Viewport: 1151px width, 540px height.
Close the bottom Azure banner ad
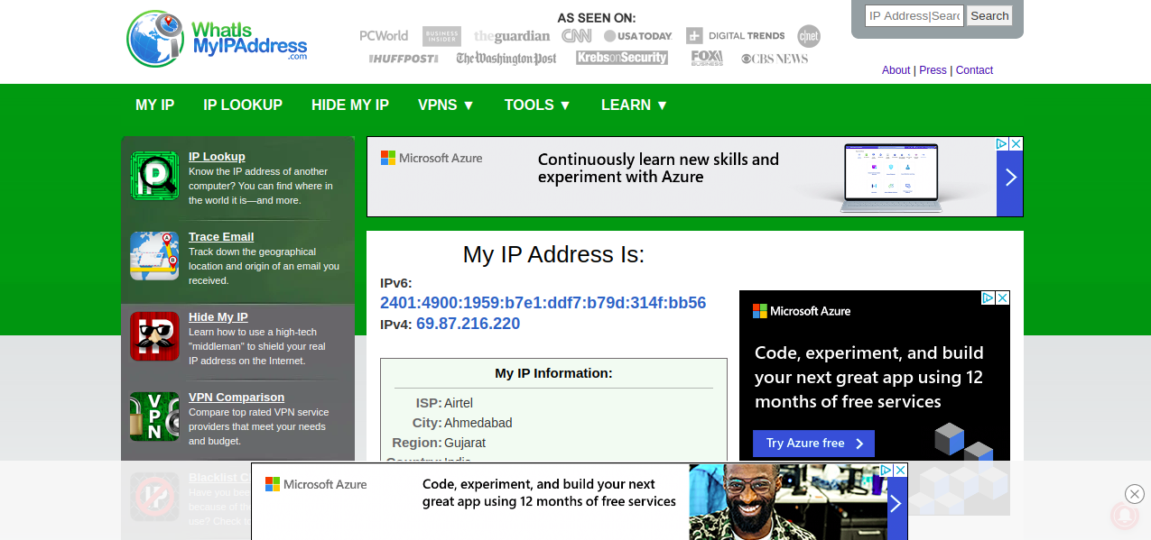coord(900,471)
